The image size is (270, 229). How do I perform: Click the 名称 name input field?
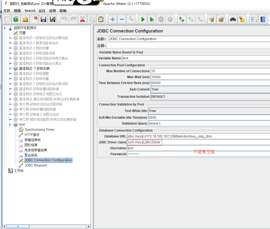pos(189,39)
